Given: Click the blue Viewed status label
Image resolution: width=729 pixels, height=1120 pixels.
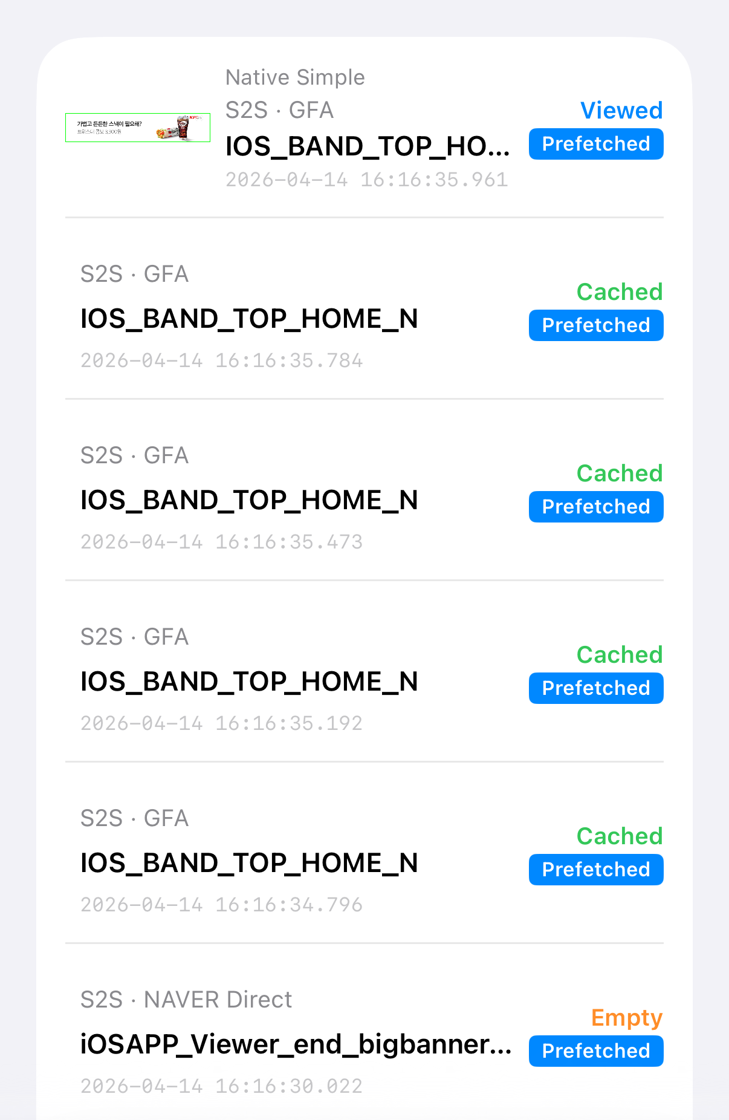Looking at the screenshot, I should (x=621, y=111).
